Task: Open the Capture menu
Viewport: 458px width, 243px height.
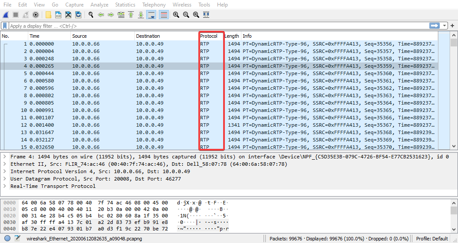Action: point(74,5)
